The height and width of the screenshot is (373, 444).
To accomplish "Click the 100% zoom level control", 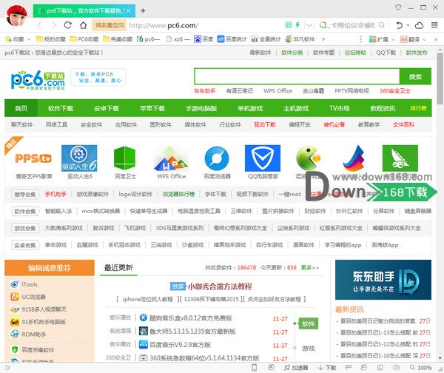I will click(420, 368).
